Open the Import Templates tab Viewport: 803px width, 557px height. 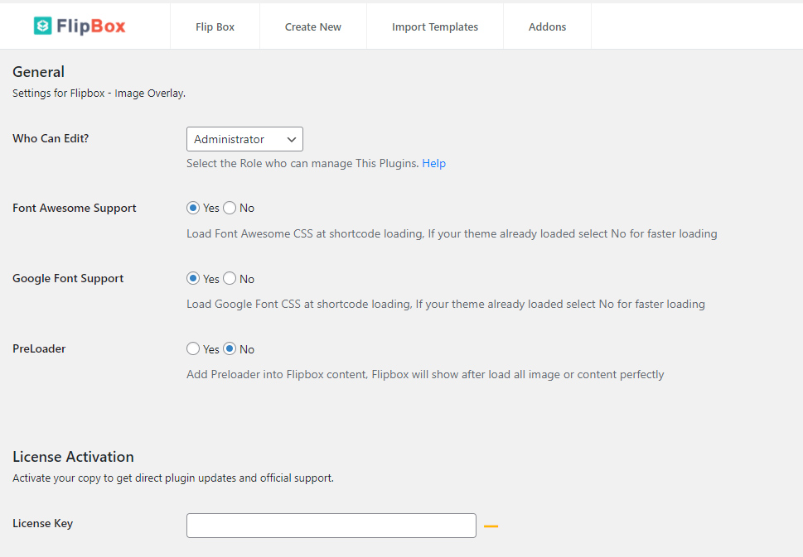(435, 26)
